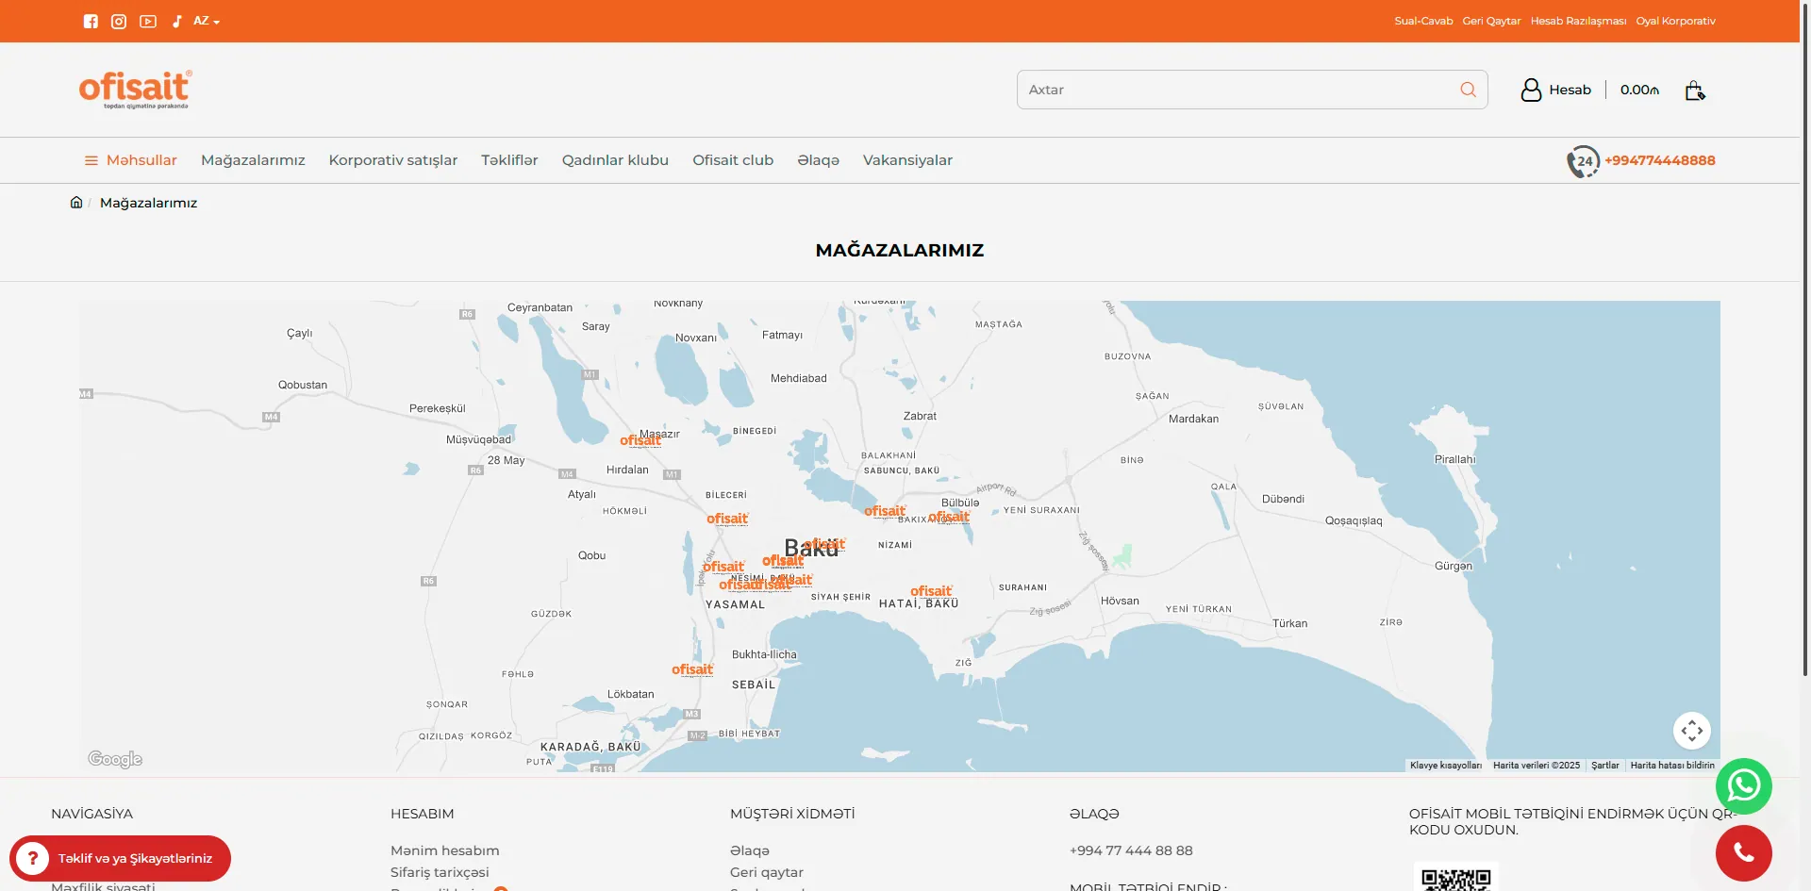This screenshot has height=891, width=1811.
Task: Open Klavye kısayolları map link
Action: tap(1446, 766)
